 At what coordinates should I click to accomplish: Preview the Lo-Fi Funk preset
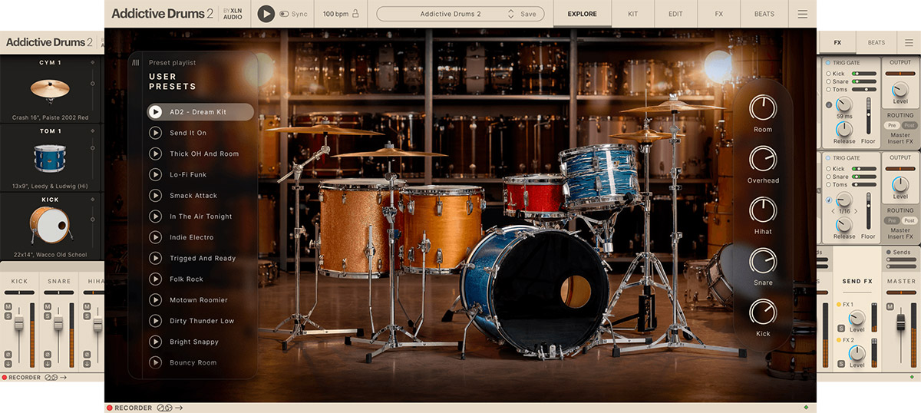click(x=156, y=175)
